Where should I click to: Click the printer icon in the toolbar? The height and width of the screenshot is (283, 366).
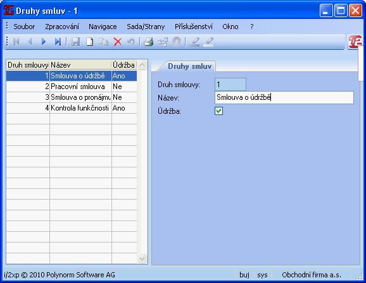pos(148,42)
